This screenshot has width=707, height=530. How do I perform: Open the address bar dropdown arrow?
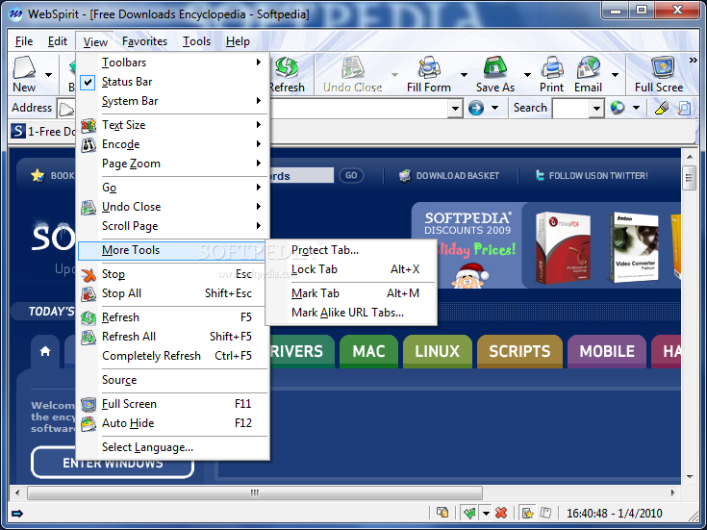point(455,109)
